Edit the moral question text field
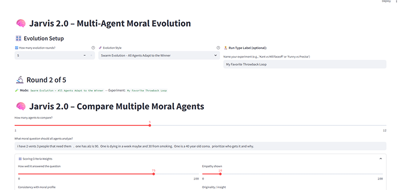The width and height of the screenshot is (401, 190). [x=200, y=146]
